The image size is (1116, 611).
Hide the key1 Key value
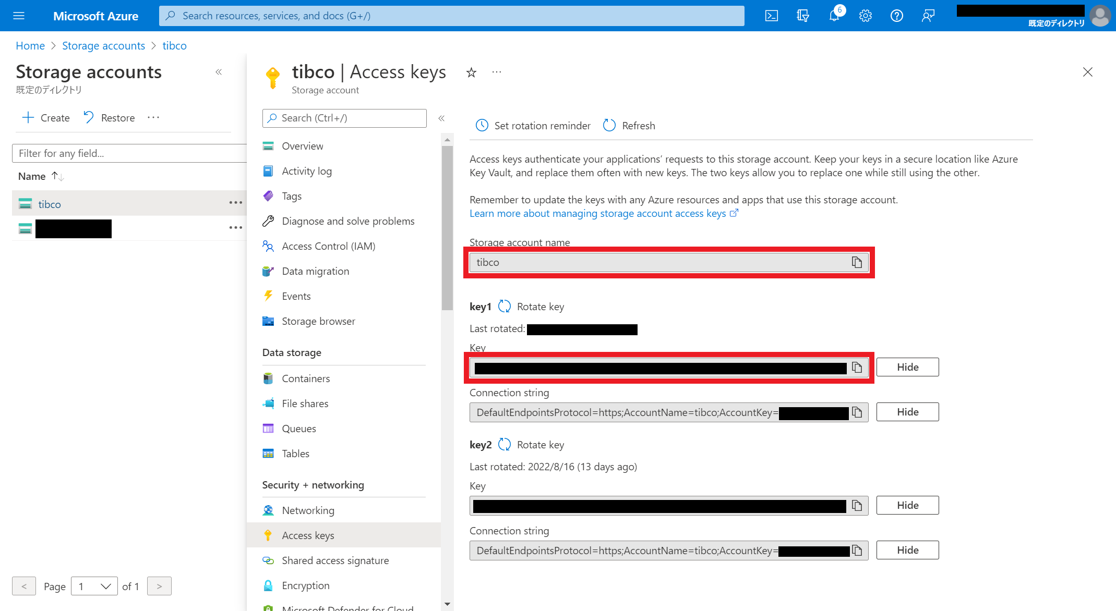point(908,367)
